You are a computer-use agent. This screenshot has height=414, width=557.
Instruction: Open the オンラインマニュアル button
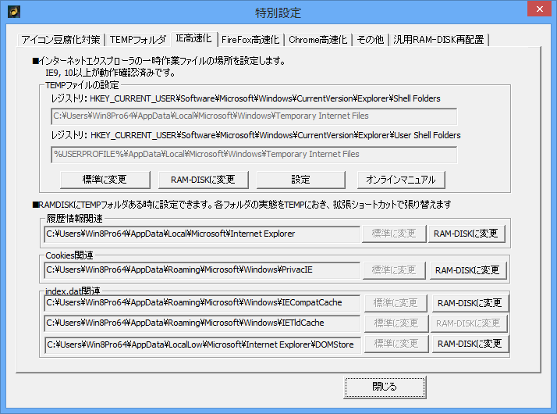click(402, 180)
